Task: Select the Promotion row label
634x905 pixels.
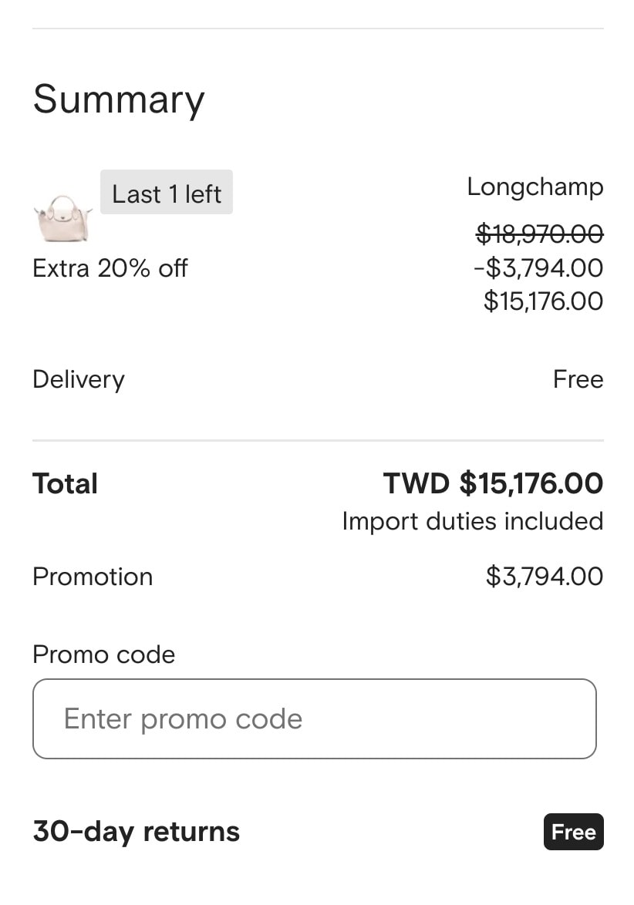Action: click(93, 577)
